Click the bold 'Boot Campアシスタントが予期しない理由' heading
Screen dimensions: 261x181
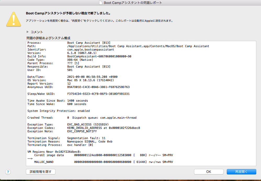tap(68, 13)
